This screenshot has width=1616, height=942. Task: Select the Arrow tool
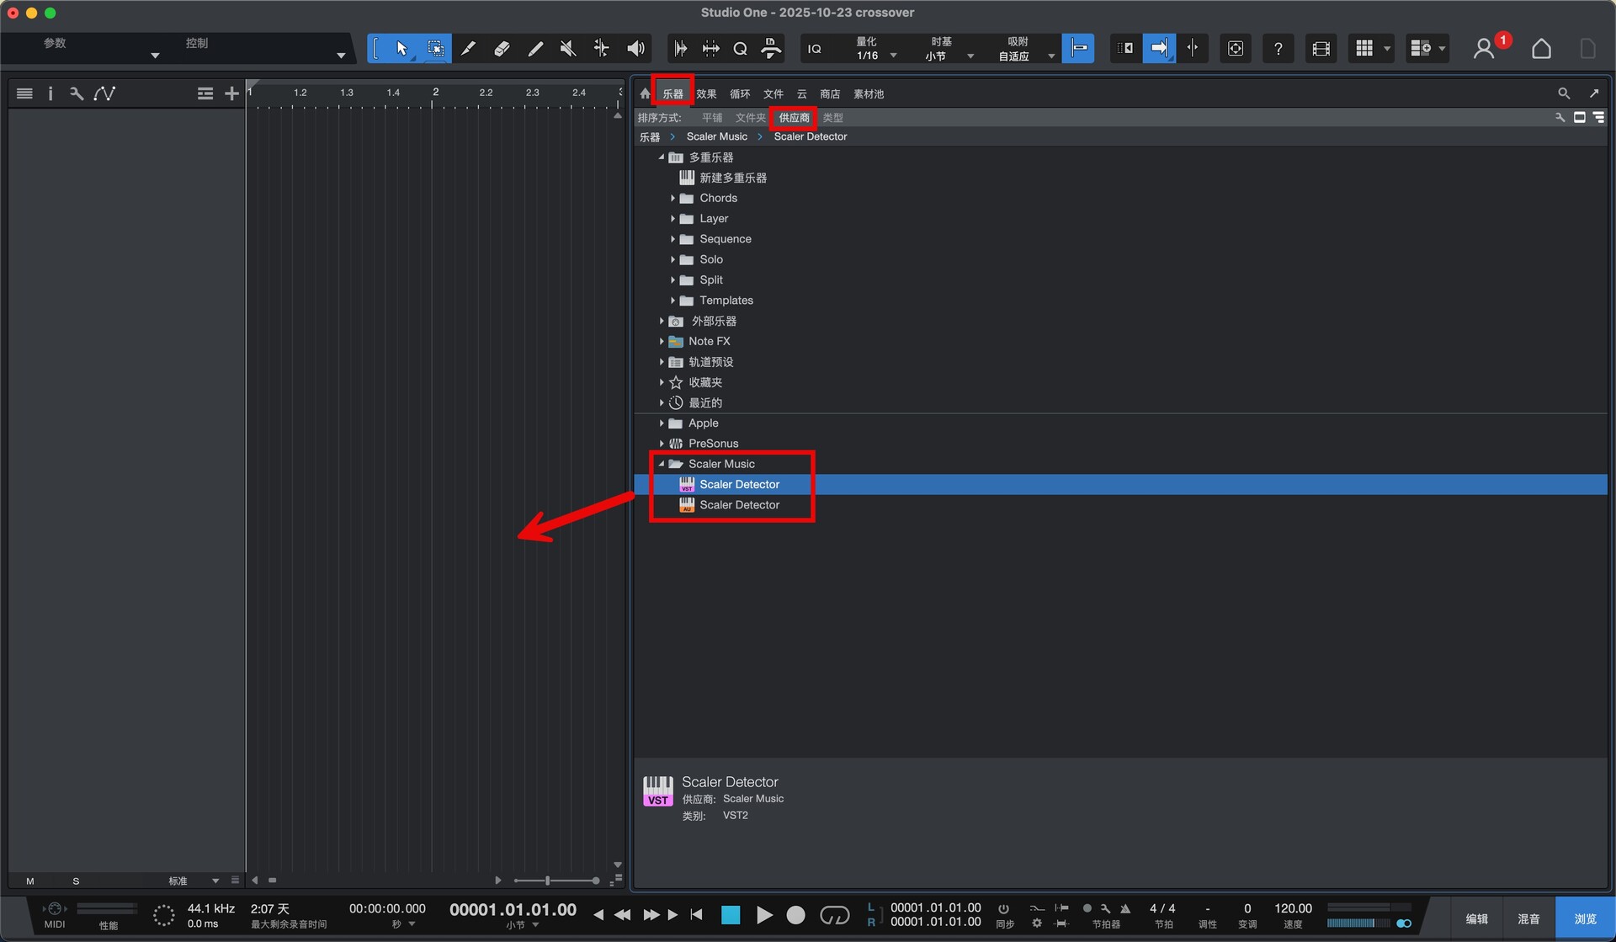coord(401,49)
